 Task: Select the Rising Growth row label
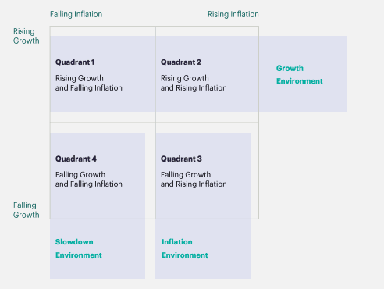coord(27,36)
